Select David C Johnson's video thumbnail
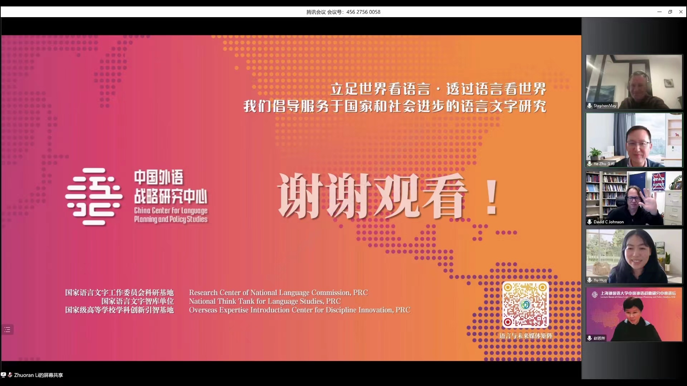Viewport: 687px width, 386px height. coord(634,198)
